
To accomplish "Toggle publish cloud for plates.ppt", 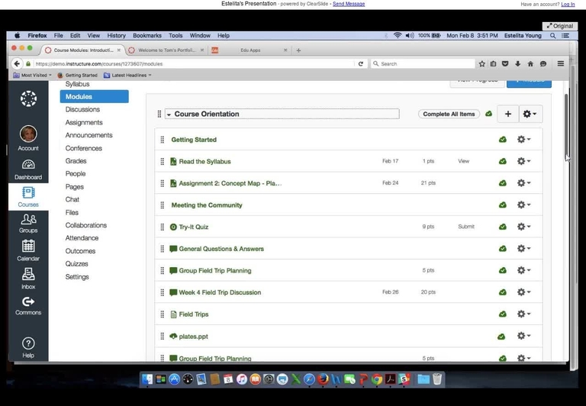I will [x=501, y=337].
